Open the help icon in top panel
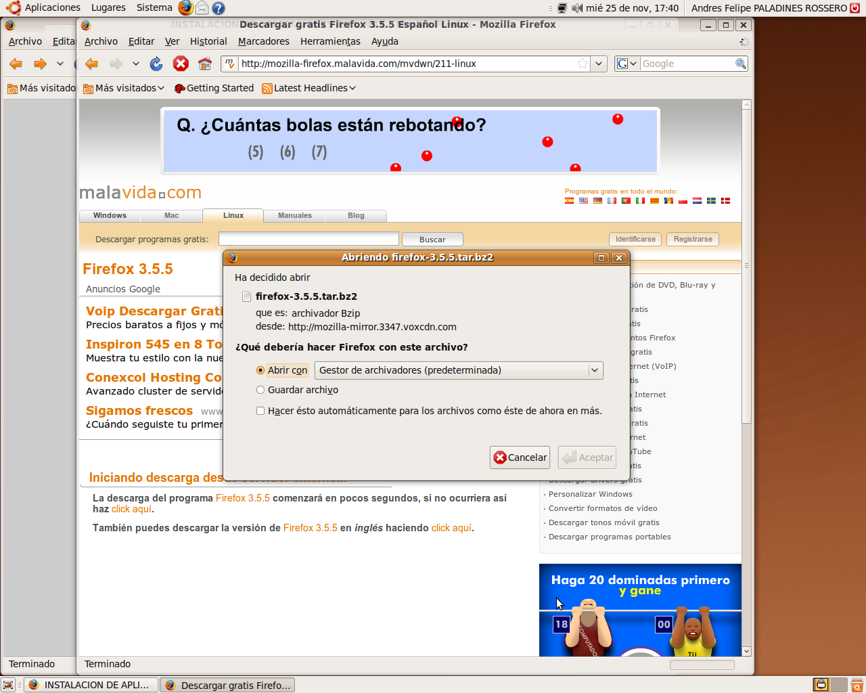This screenshot has height=693, width=866. tap(218, 8)
